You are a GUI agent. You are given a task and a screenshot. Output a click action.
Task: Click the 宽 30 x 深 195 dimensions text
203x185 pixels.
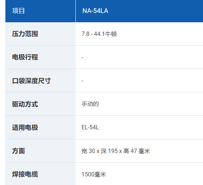100,151
